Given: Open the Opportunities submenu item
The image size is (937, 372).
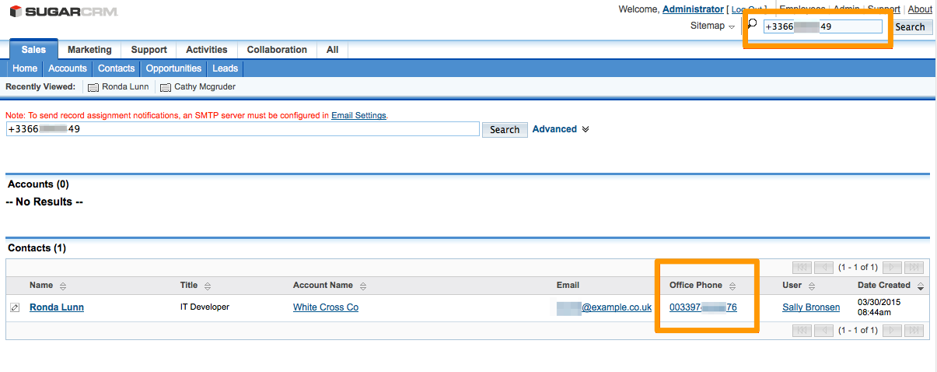Looking at the screenshot, I should point(173,68).
